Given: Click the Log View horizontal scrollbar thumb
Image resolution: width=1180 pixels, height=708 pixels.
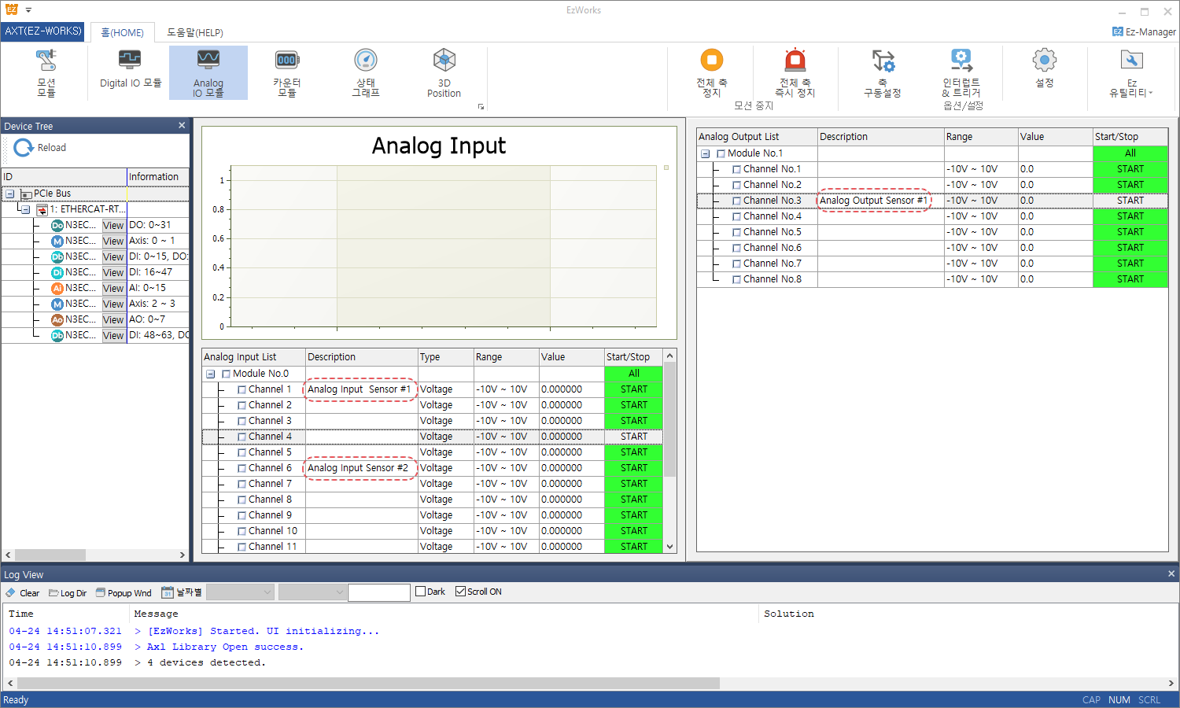Looking at the screenshot, I should pos(368,684).
